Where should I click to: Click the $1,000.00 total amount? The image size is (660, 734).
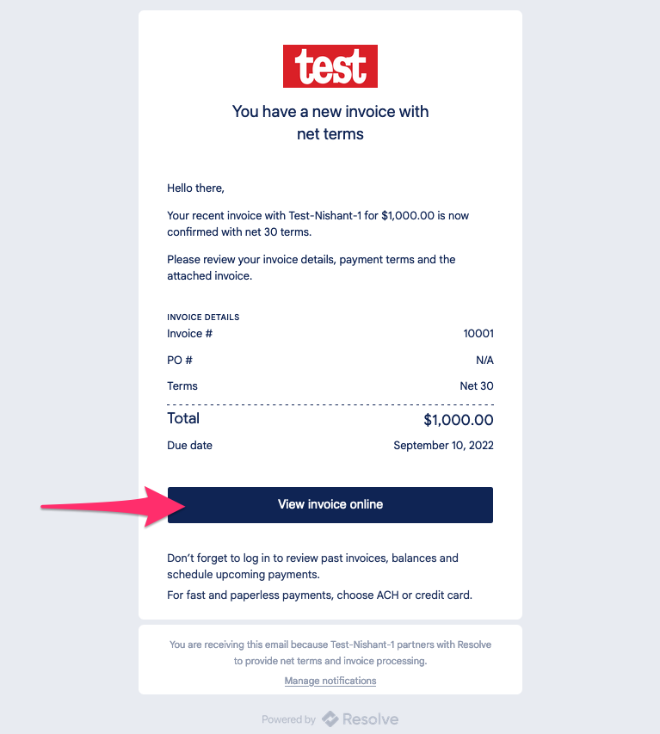459,419
